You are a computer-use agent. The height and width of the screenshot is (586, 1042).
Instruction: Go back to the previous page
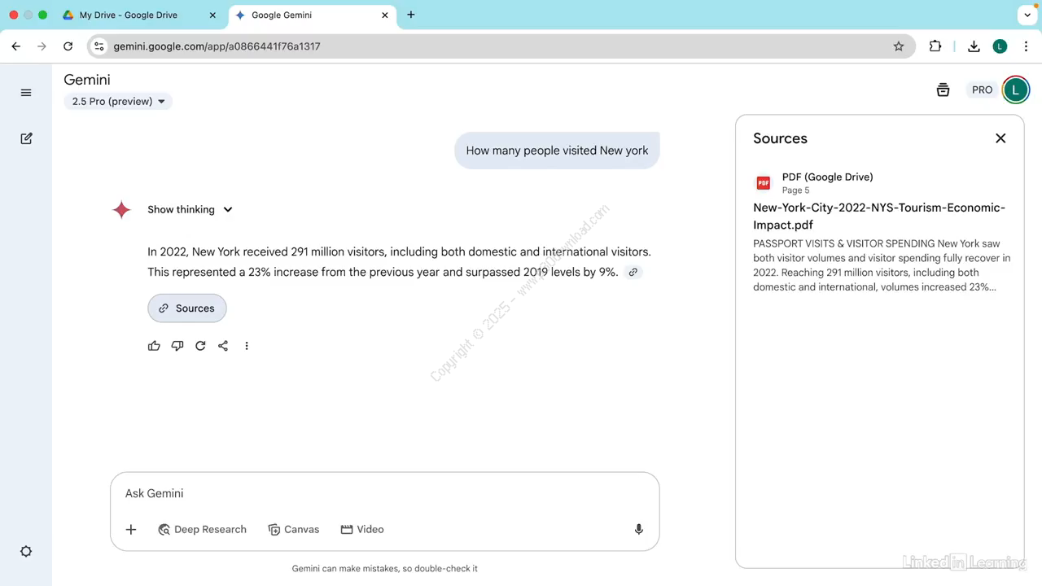tap(15, 46)
